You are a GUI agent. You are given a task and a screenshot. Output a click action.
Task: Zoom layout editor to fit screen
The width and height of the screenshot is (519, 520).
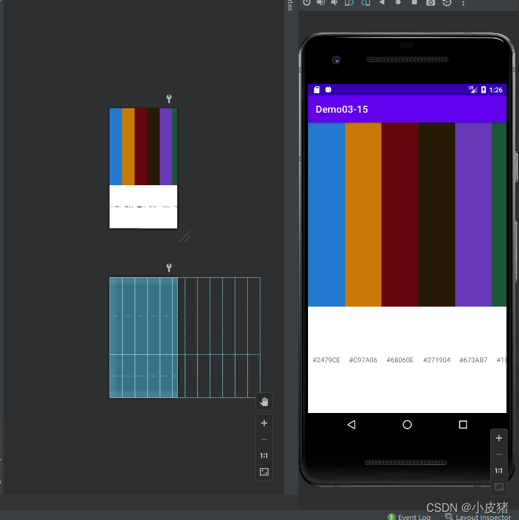click(264, 472)
